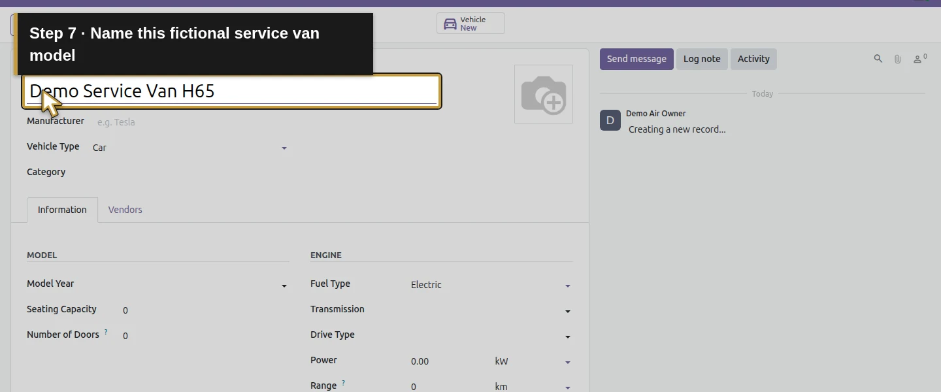The image size is (941, 392).
Task: Switch to the Information tab
Action: [x=62, y=210]
